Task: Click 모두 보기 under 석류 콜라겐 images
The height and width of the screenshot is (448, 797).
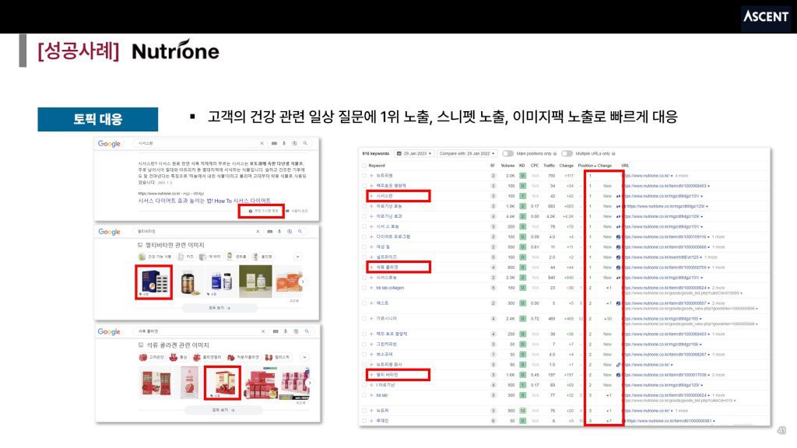Action: (x=223, y=410)
